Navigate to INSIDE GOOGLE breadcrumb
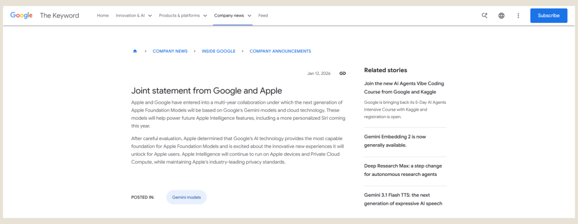The image size is (578, 224). click(x=218, y=51)
